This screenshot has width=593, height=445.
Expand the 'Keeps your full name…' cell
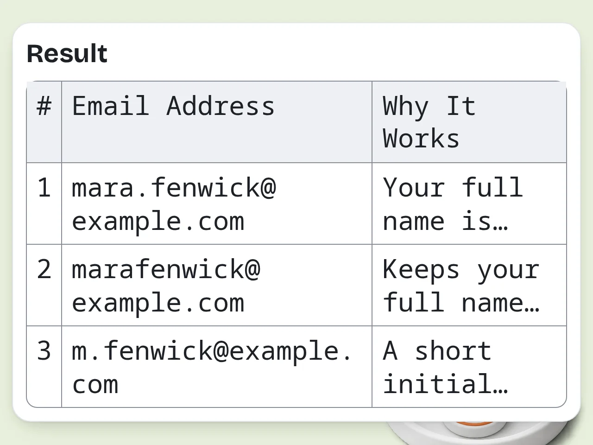pyautogui.click(x=469, y=285)
